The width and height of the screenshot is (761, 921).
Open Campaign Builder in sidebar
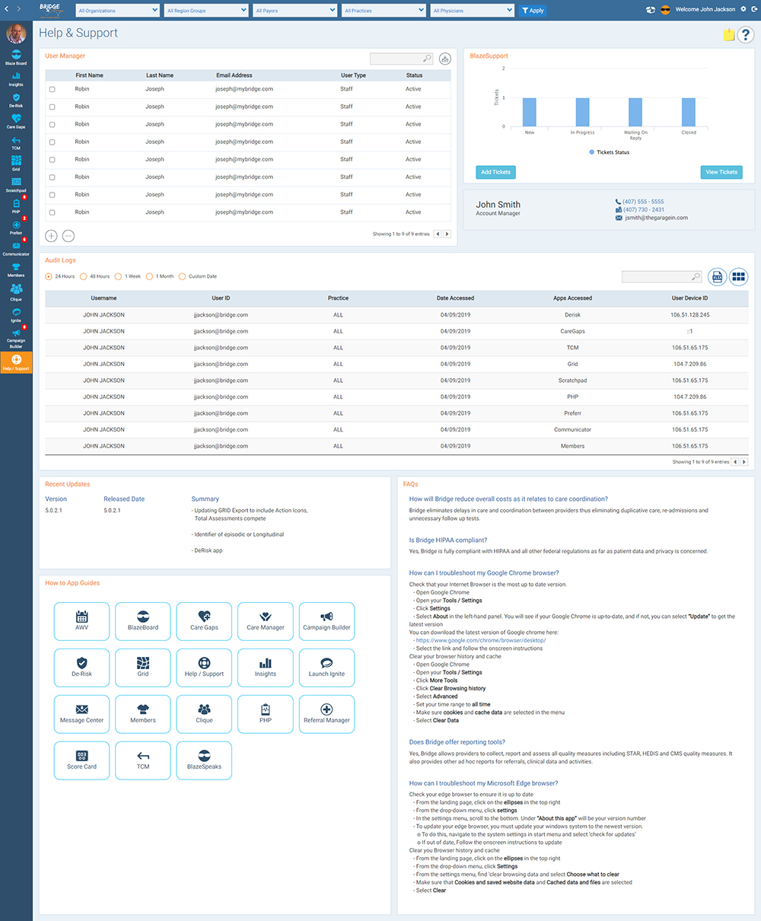coord(16,337)
